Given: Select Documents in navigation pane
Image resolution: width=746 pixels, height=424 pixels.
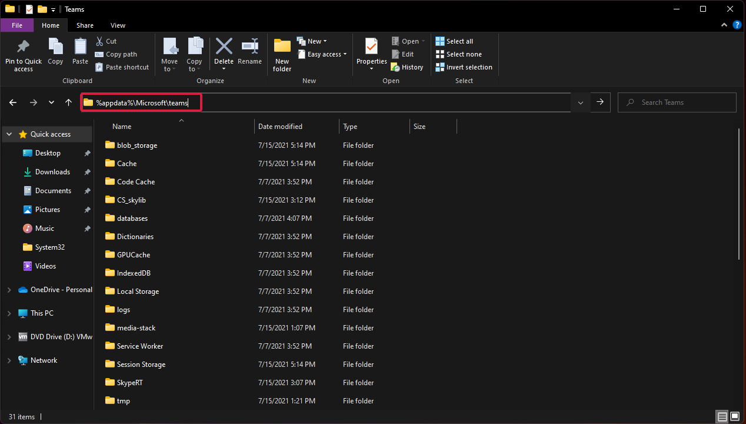Looking at the screenshot, I should click(x=53, y=191).
